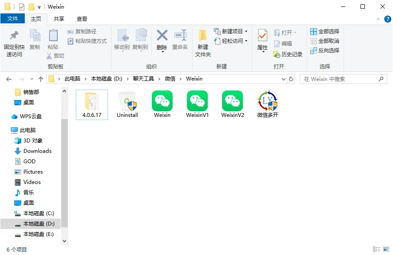Click the navigation pane scroll up arrow
The width and height of the screenshot is (393, 255).
(x=64, y=91)
